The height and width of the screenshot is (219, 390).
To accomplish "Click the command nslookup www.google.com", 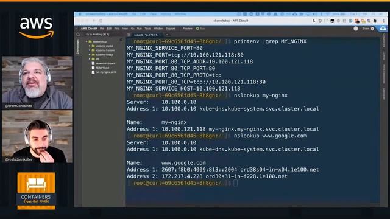I will pyautogui.click(x=270, y=136).
